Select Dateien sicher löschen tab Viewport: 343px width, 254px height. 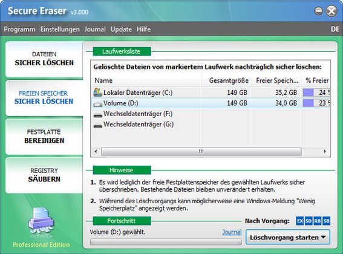click(44, 59)
